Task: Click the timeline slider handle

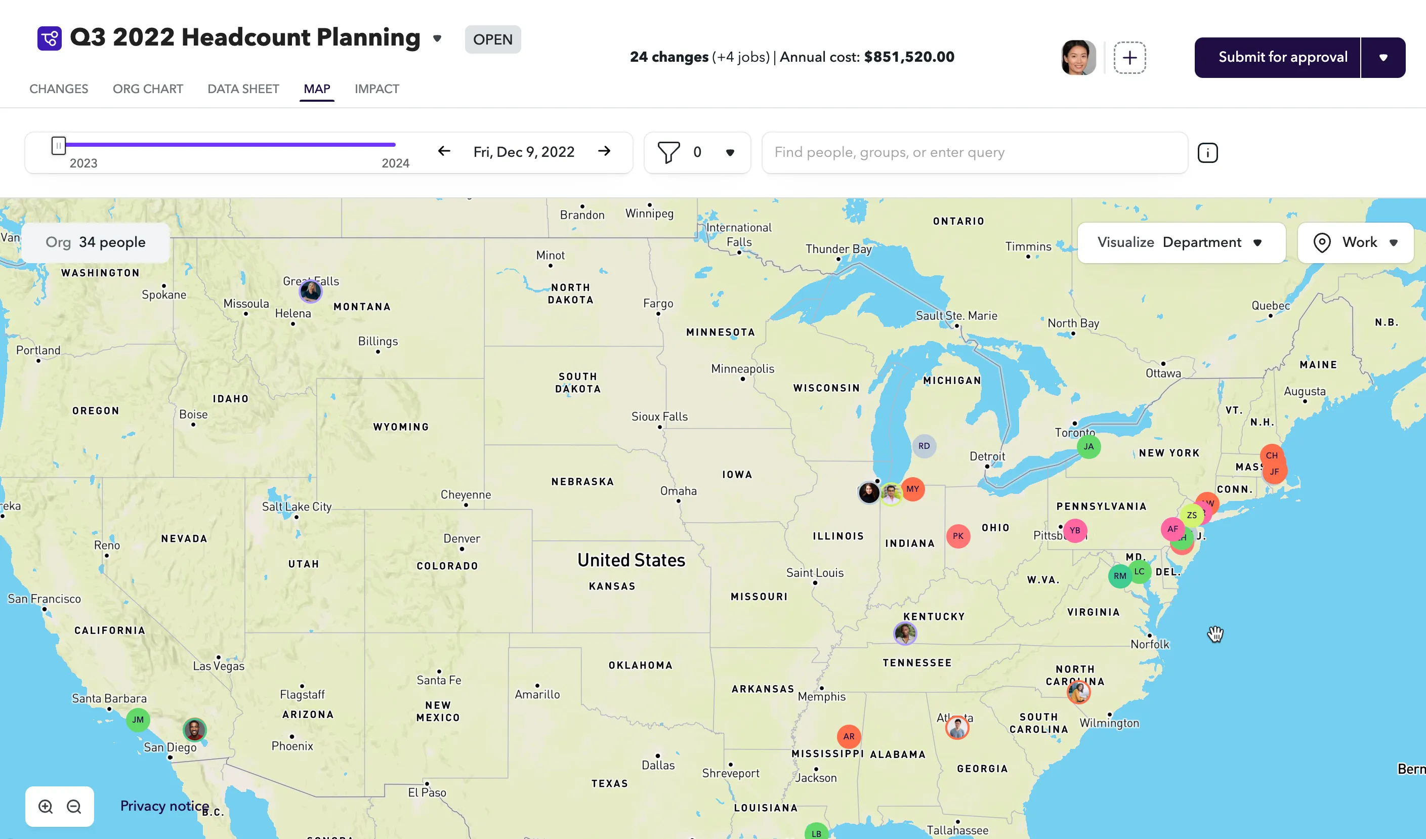Action: 58,145
